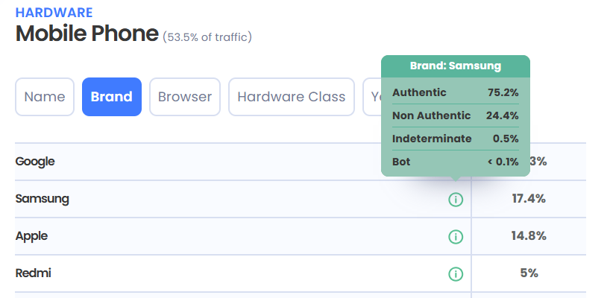Click the Mobile Phone section heading

pyautogui.click(x=87, y=34)
